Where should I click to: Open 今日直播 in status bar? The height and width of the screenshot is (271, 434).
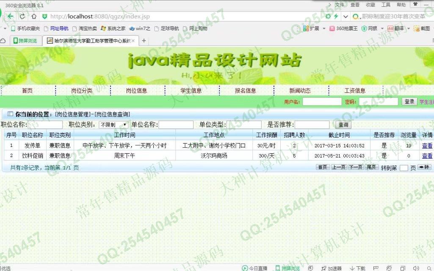point(254,268)
